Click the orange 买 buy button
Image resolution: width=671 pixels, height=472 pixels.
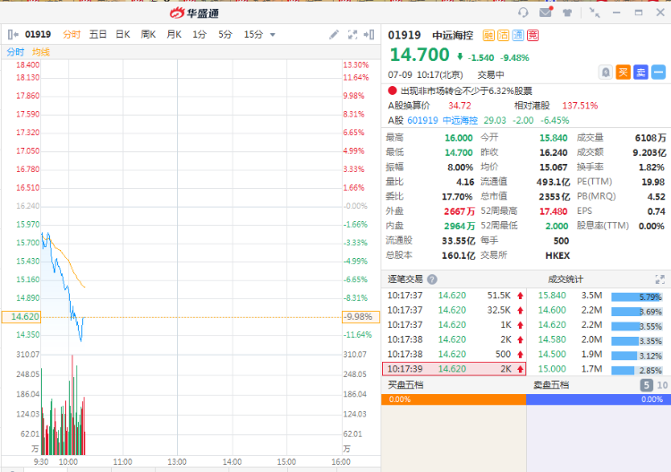click(x=623, y=73)
